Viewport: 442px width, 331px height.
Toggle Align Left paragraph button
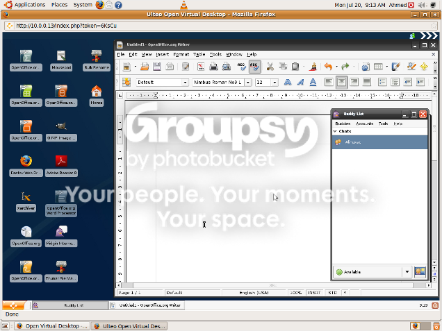coord(329,82)
